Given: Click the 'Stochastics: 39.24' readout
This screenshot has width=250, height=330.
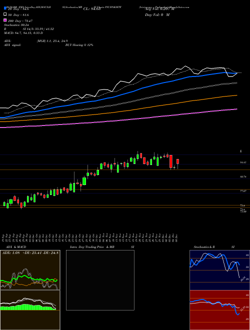Looking at the screenshot, I should tap(16, 25).
